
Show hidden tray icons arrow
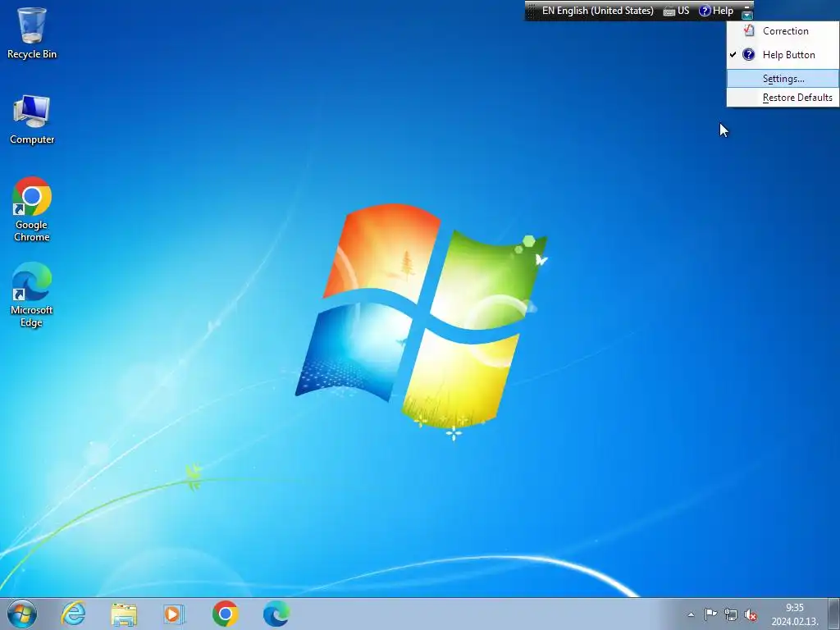point(691,614)
